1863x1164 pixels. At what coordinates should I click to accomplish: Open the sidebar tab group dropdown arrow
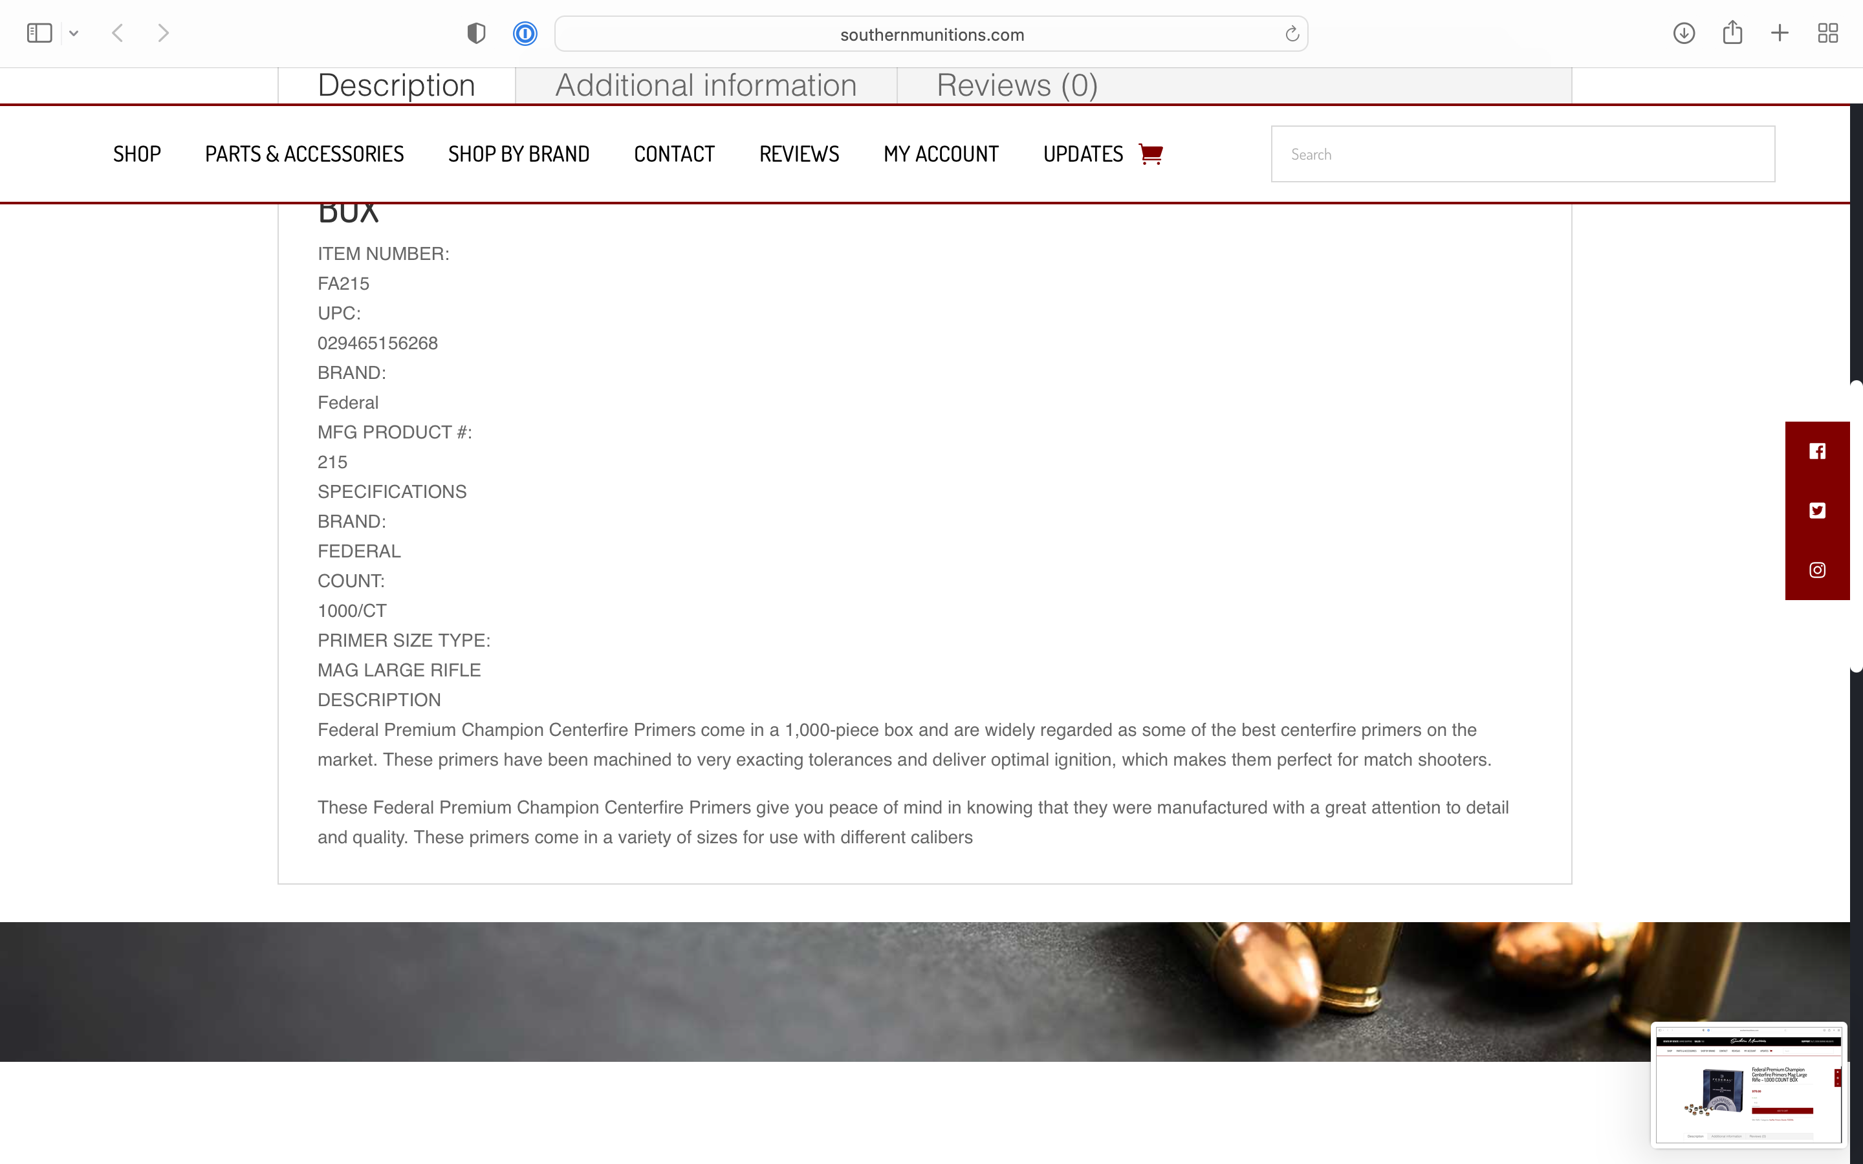pyautogui.click(x=74, y=33)
